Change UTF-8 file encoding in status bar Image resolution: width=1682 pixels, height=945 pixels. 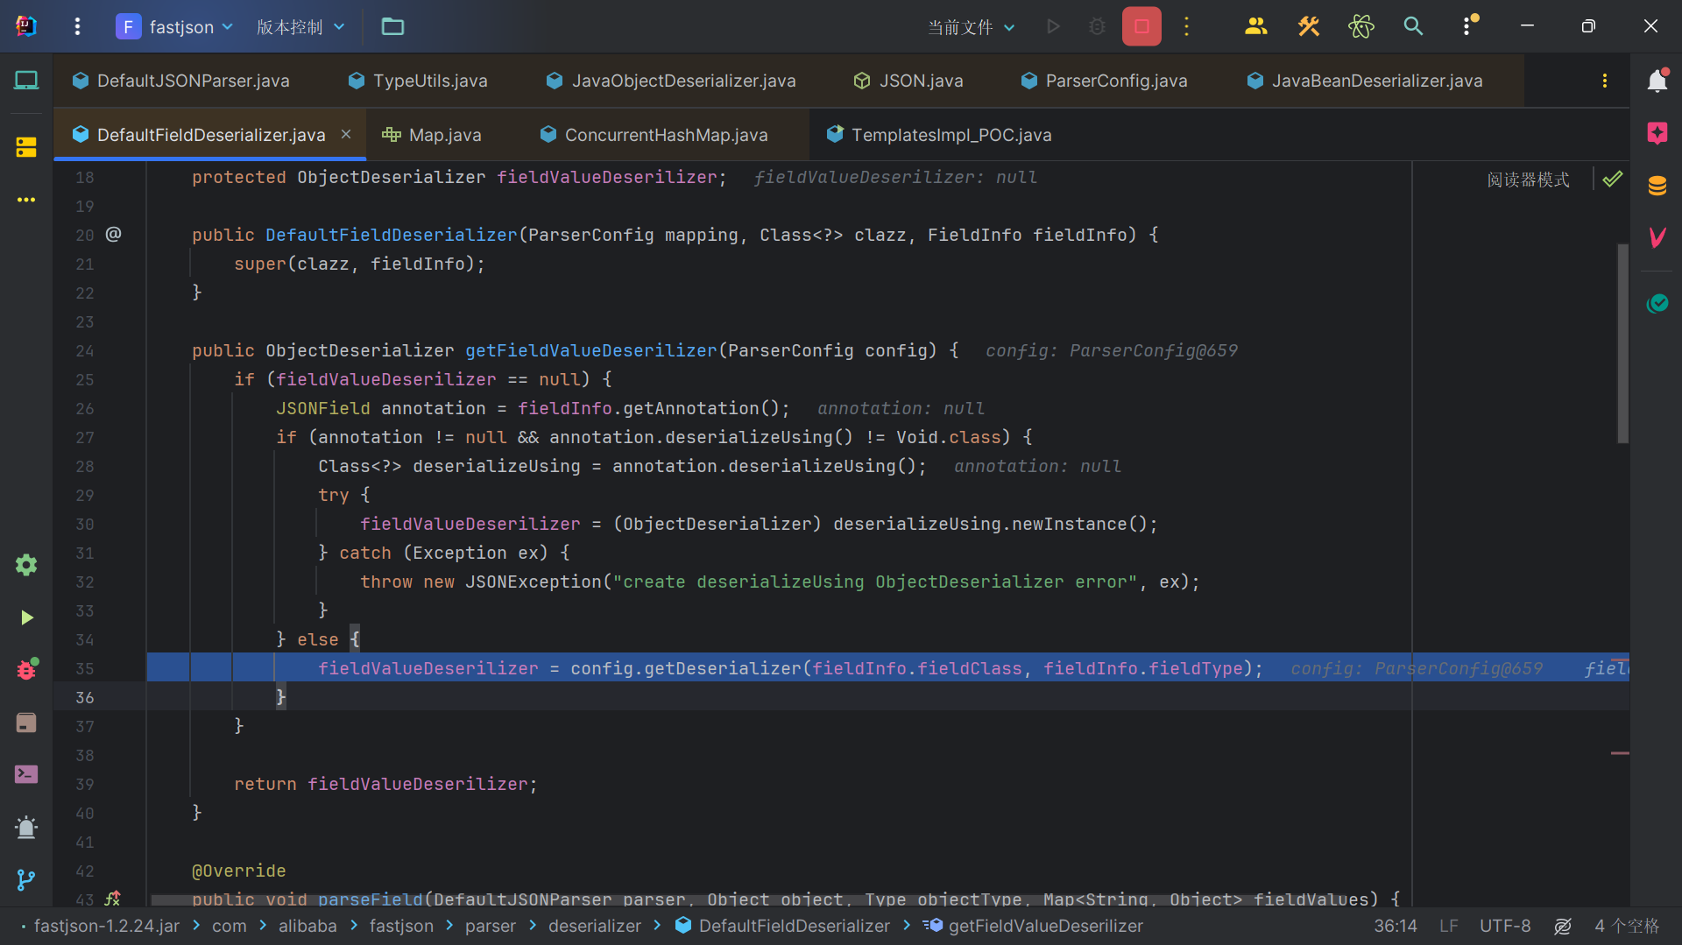tap(1505, 926)
